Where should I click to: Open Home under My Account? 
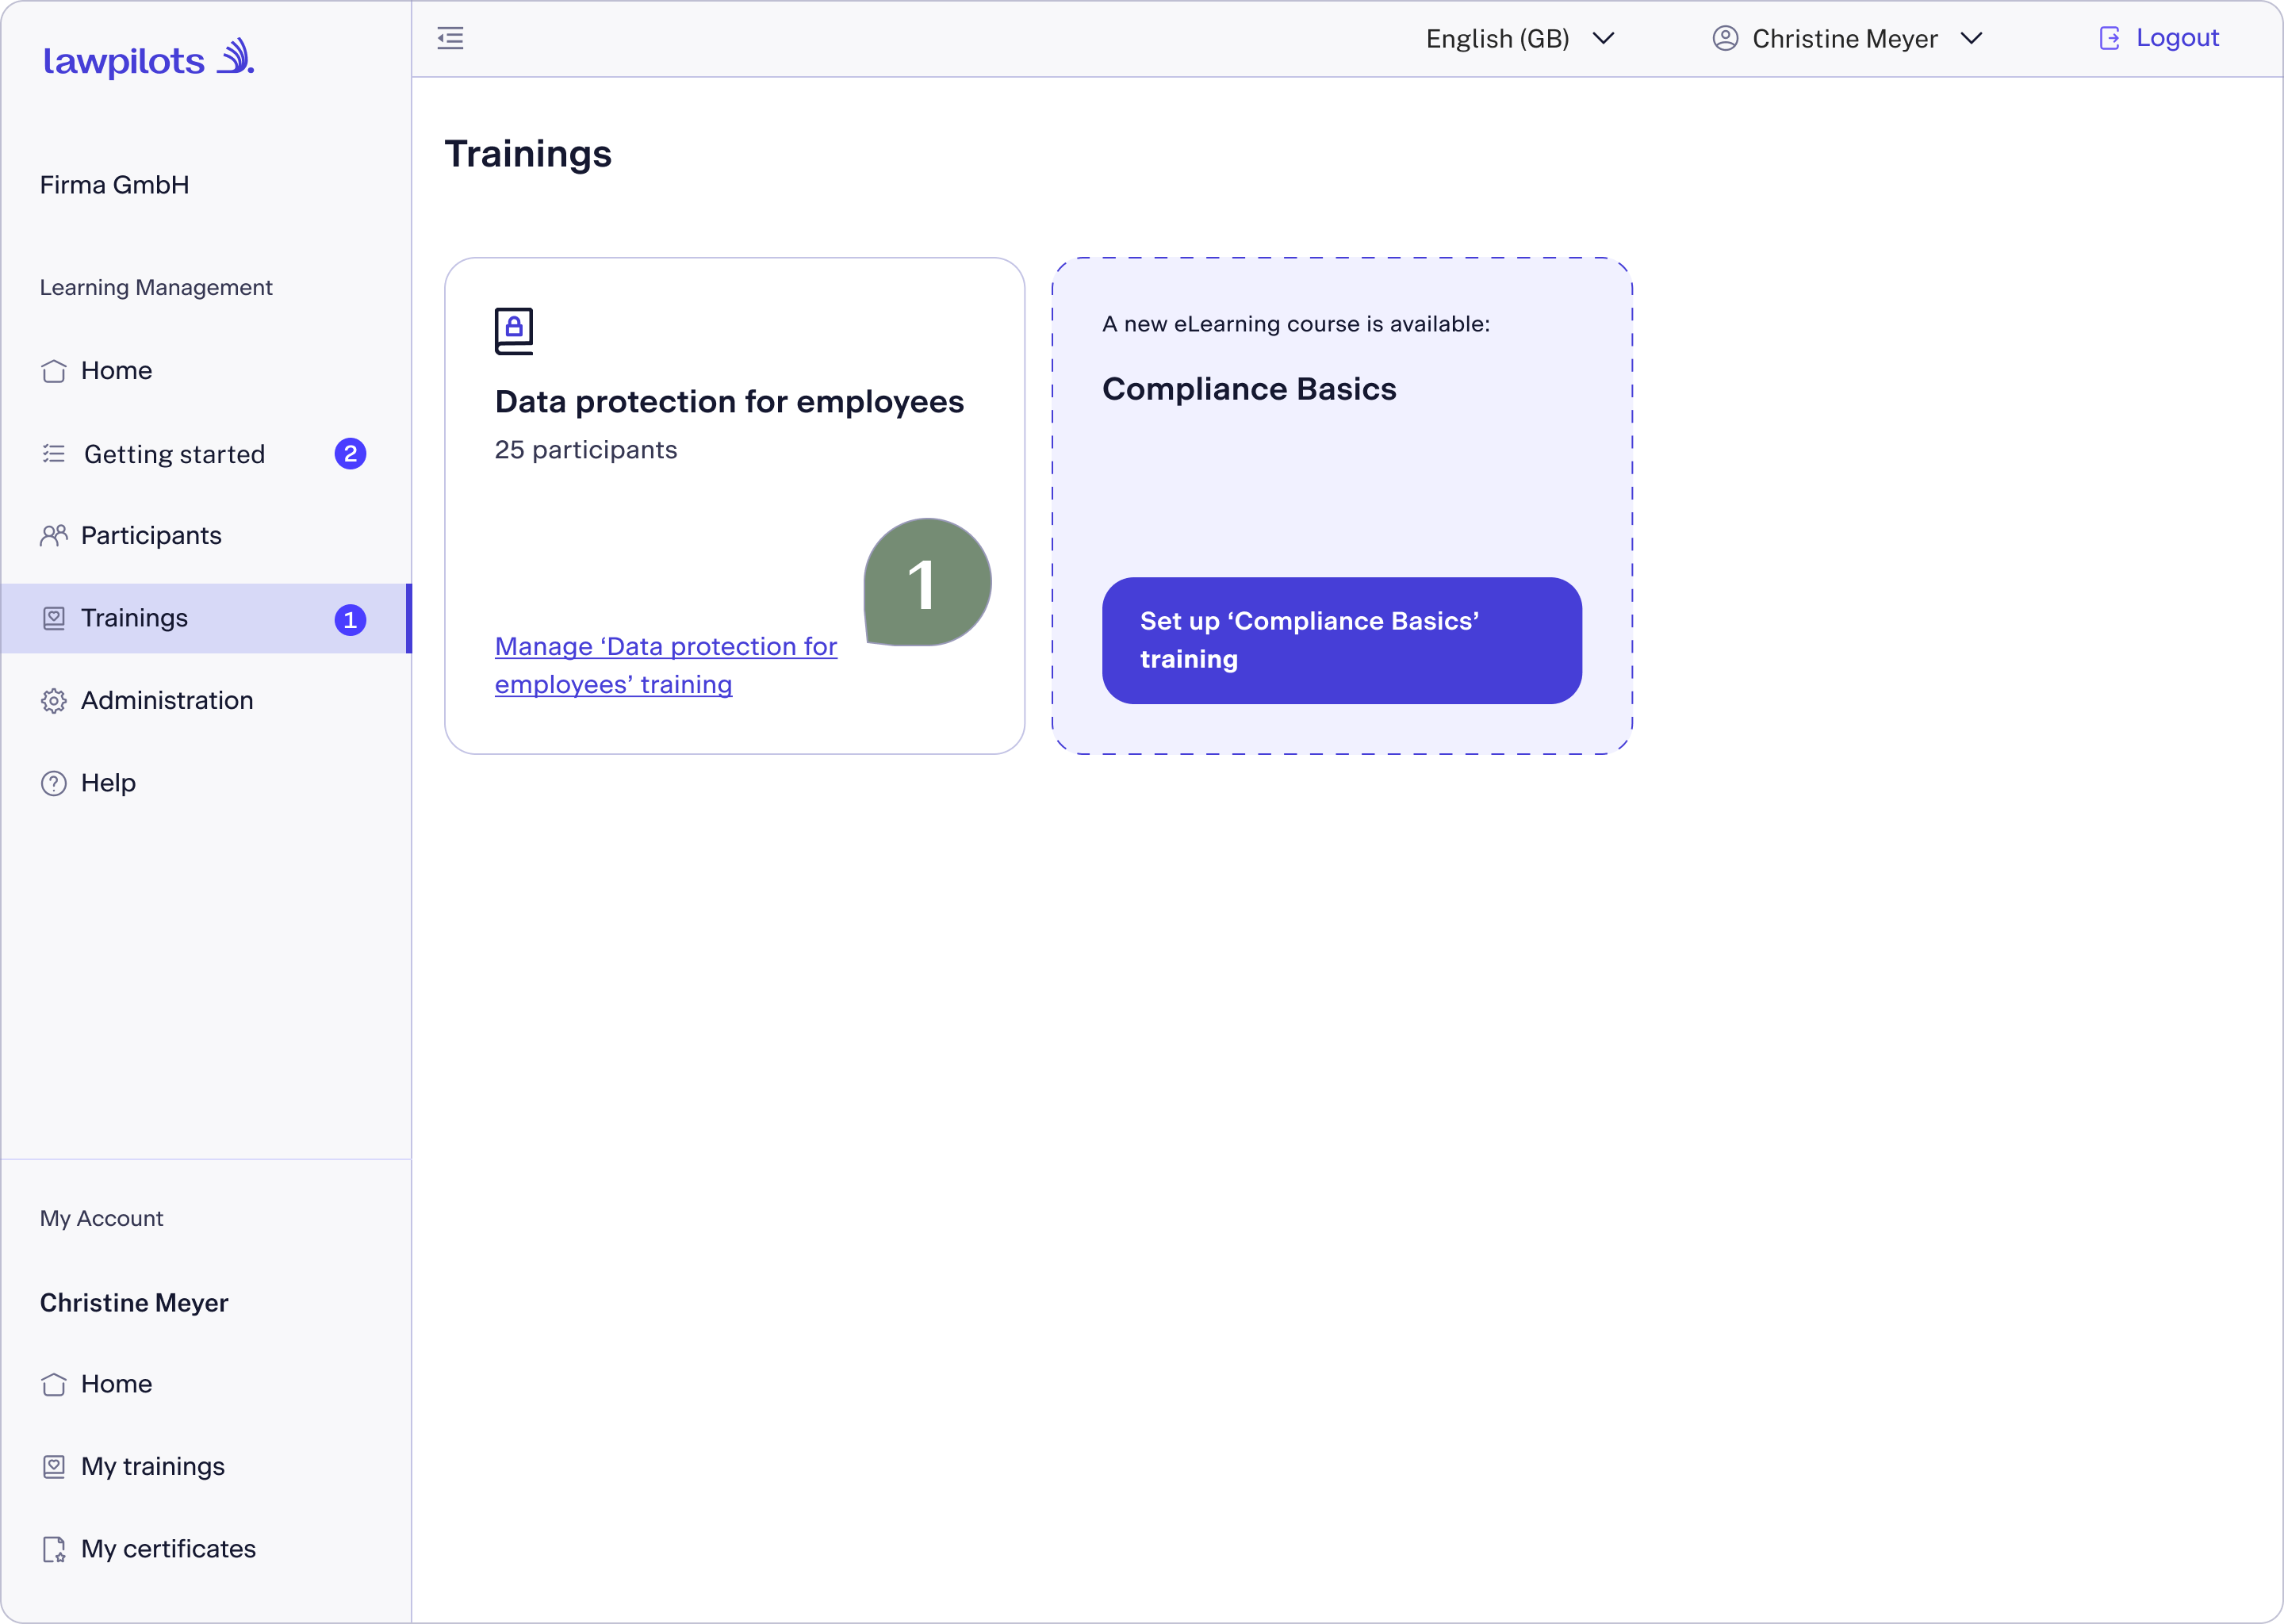tap(206, 1384)
